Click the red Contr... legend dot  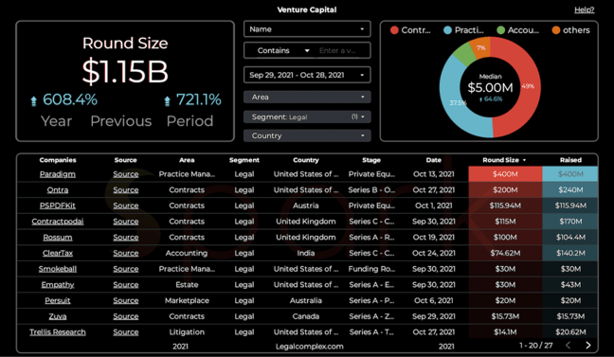[x=394, y=30]
